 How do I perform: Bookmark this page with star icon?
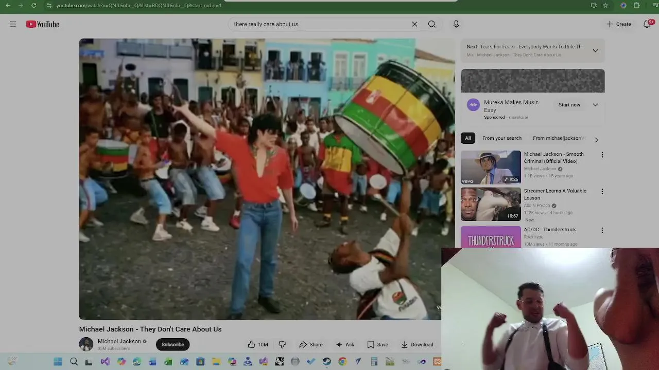coord(605,5)
